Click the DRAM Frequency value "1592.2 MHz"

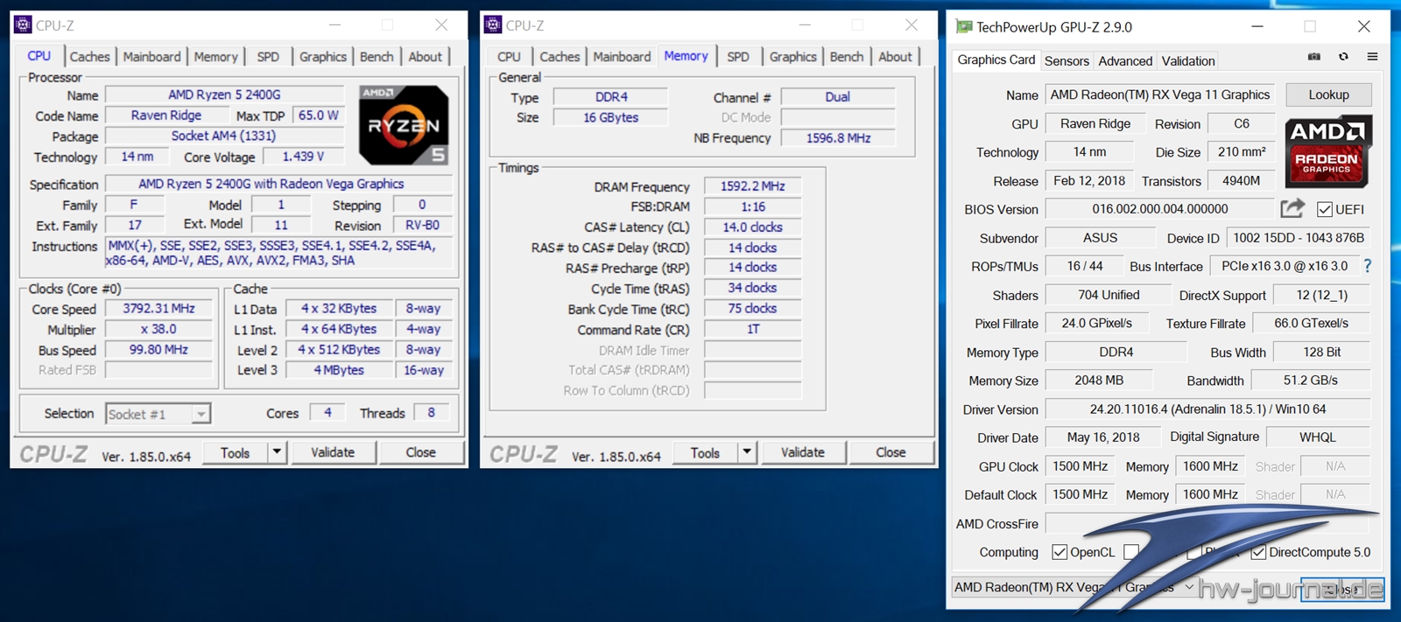pos(752,186)
